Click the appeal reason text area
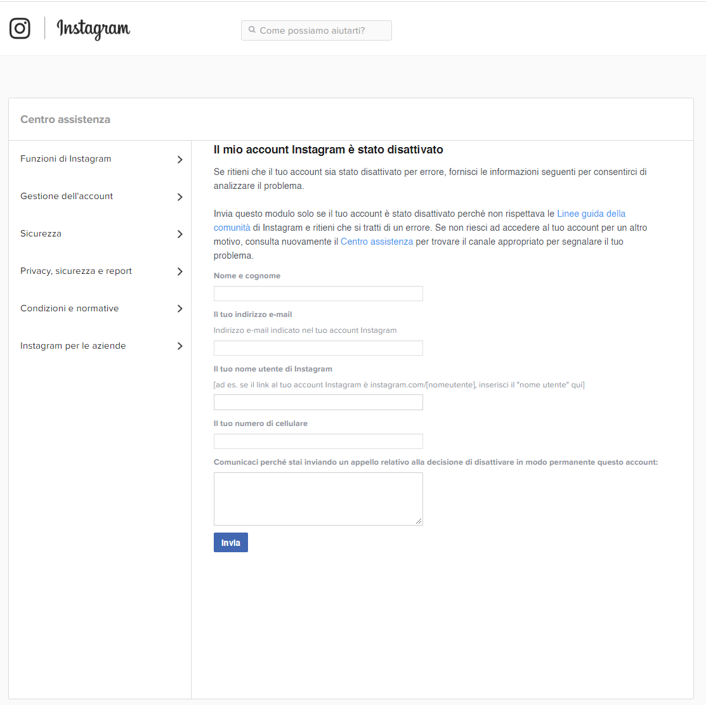This screenshot has height=705, width=706. coord(318,499)
